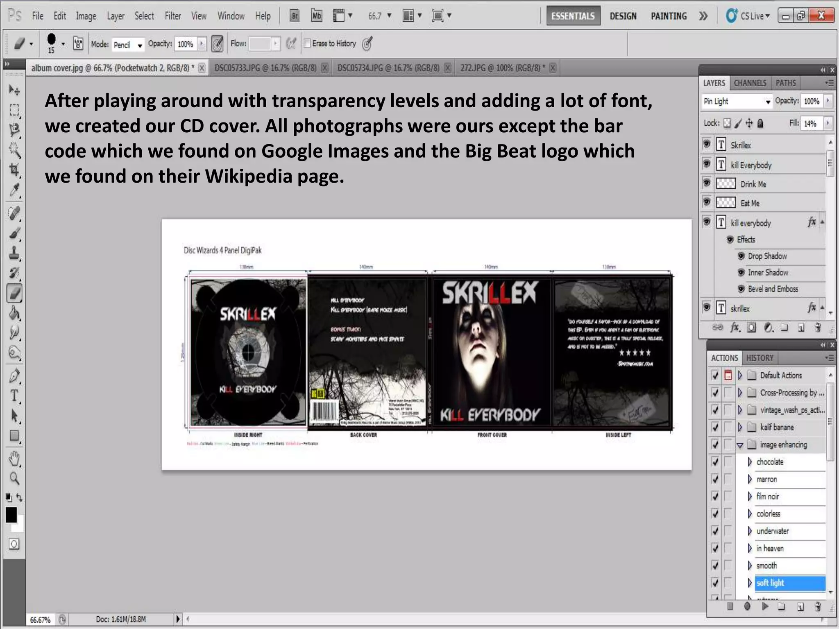Play the selected action
Viewport: 839px width, 629px height.
(765, 606)
